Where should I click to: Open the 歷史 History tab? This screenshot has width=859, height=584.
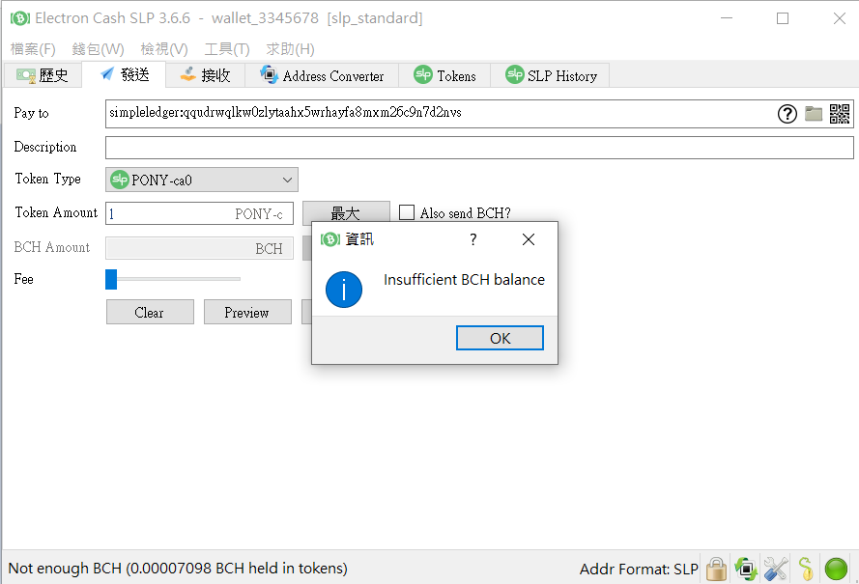[x=43, y=75]
